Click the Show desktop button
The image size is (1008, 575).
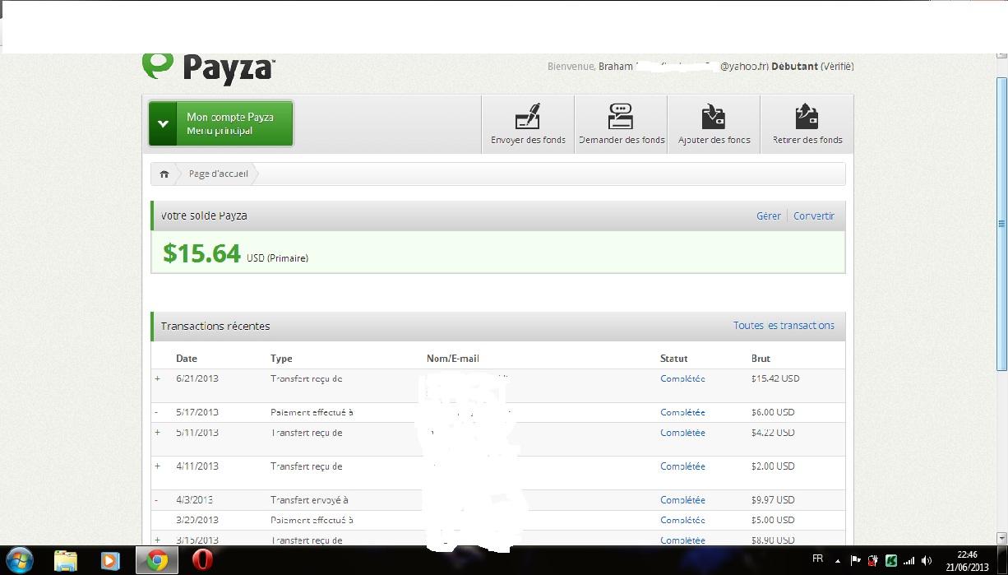(x=1002, y=560)
